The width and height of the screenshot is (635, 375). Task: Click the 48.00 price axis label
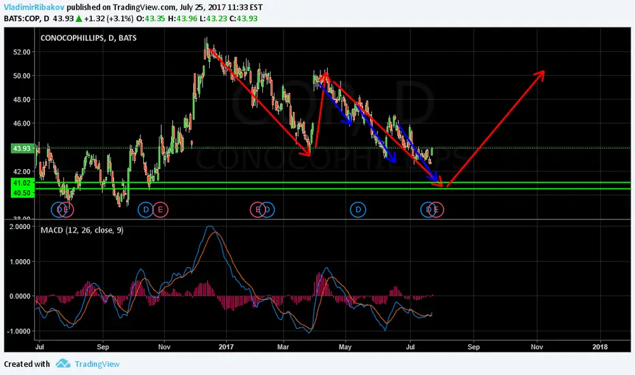point(22,100)
